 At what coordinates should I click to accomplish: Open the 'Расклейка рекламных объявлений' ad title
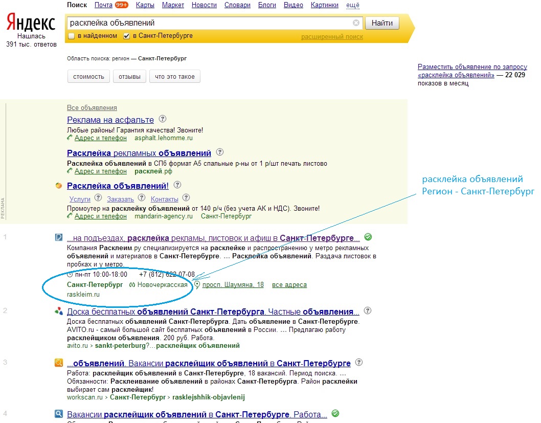139,153
